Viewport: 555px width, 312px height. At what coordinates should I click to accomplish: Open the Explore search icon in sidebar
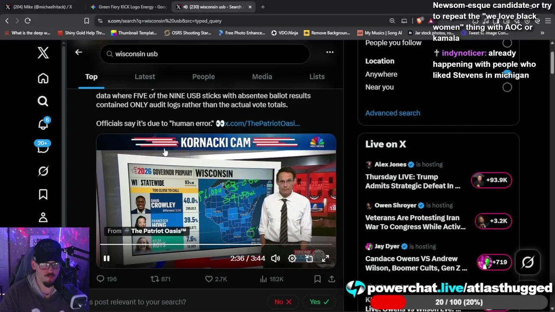tap(43, 101)
